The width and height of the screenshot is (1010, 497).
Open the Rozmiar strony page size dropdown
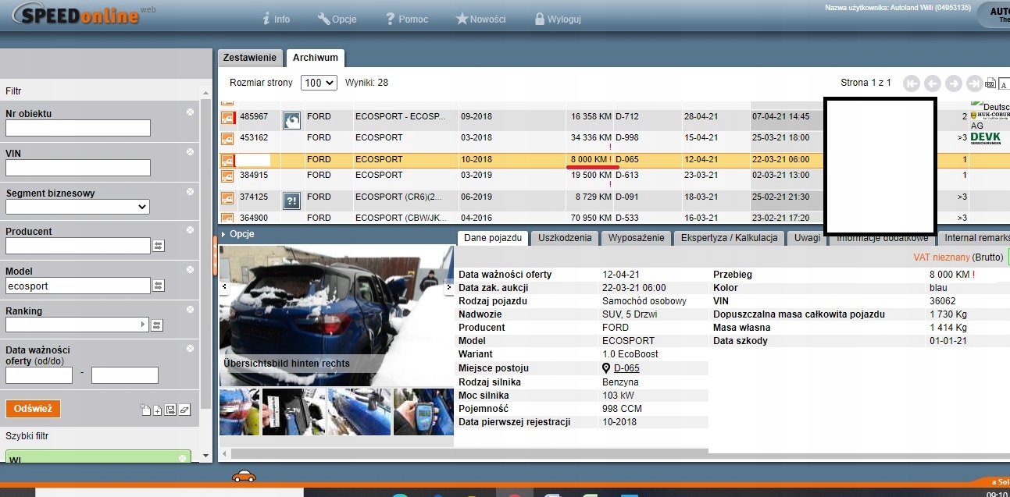[319, 83]
